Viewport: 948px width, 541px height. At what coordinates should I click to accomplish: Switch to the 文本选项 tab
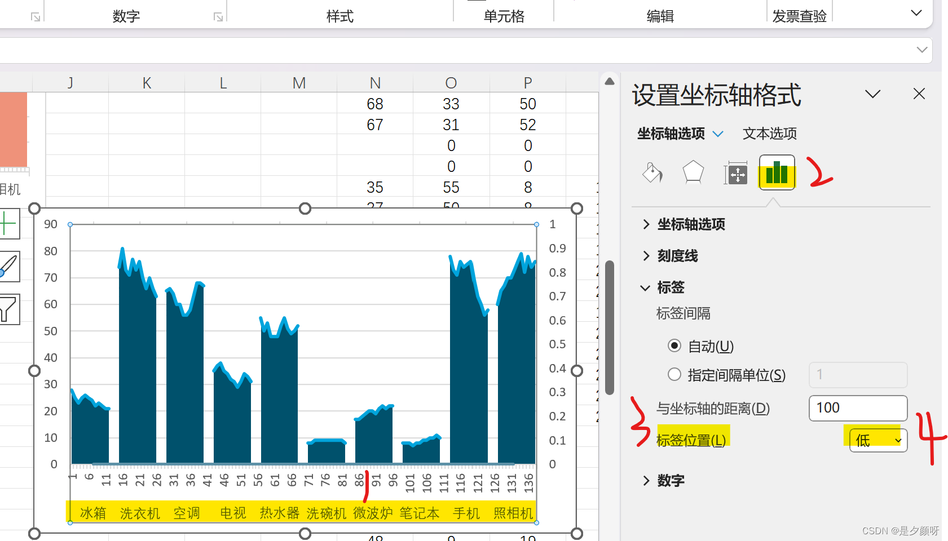pyautogui.click(x=770, y=134)
